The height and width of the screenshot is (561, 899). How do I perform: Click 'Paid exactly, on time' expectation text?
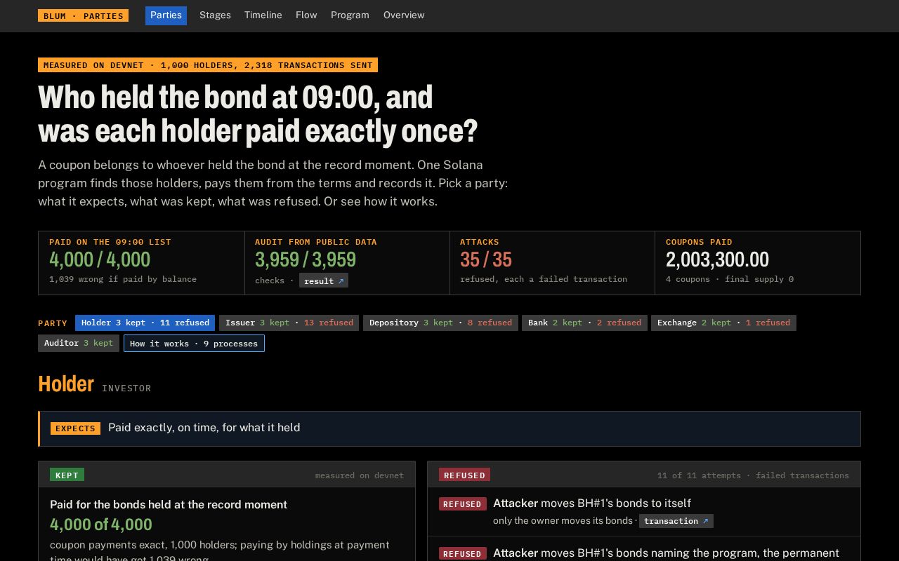pos(204,428)
